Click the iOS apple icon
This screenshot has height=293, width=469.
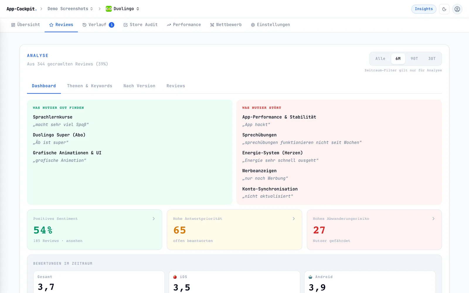tap(175, 277)
